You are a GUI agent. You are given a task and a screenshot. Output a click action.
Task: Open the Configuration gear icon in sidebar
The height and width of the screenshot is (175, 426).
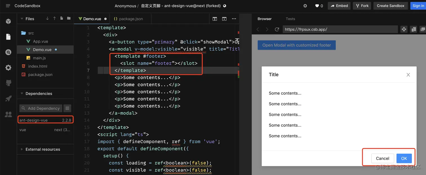tap(8, 68)
